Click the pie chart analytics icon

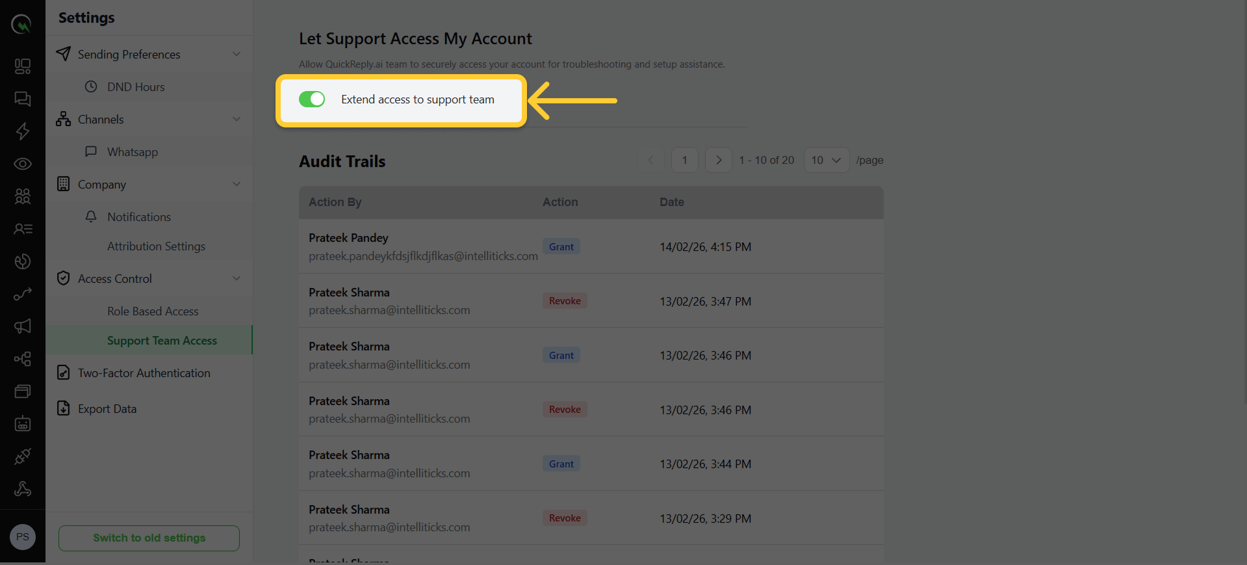[23, 261]
